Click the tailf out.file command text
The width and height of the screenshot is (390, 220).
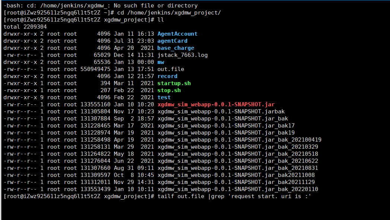181,197
